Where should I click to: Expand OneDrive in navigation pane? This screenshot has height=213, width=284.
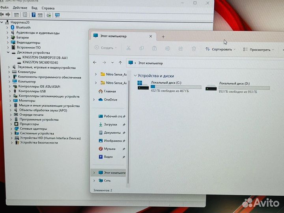point(94,100)
